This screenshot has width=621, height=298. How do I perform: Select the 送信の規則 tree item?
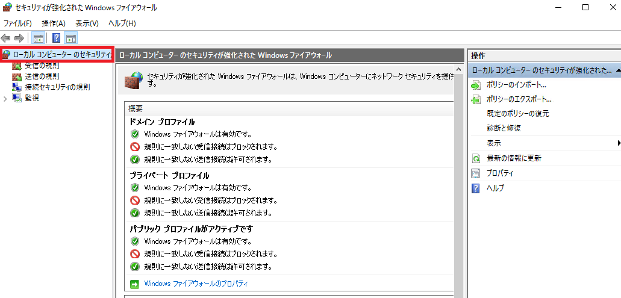point(42,76)
